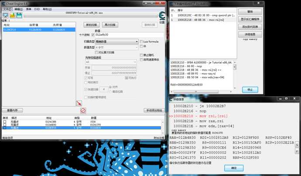The width and height of the screenshot is (301, 176).
Task: Click the S side button in details window
Action: (x=297, y=145)
